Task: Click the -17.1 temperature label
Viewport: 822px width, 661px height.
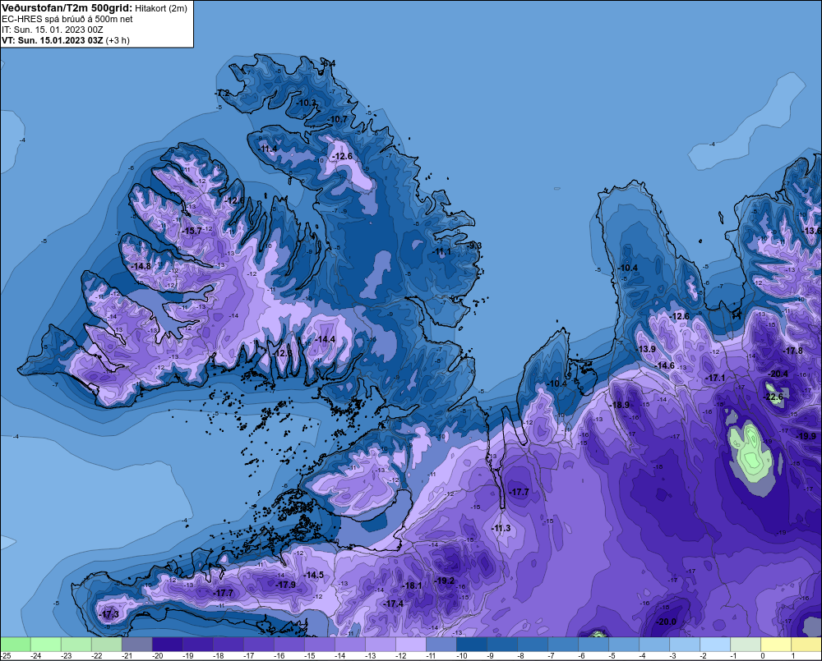Action: 715,378
